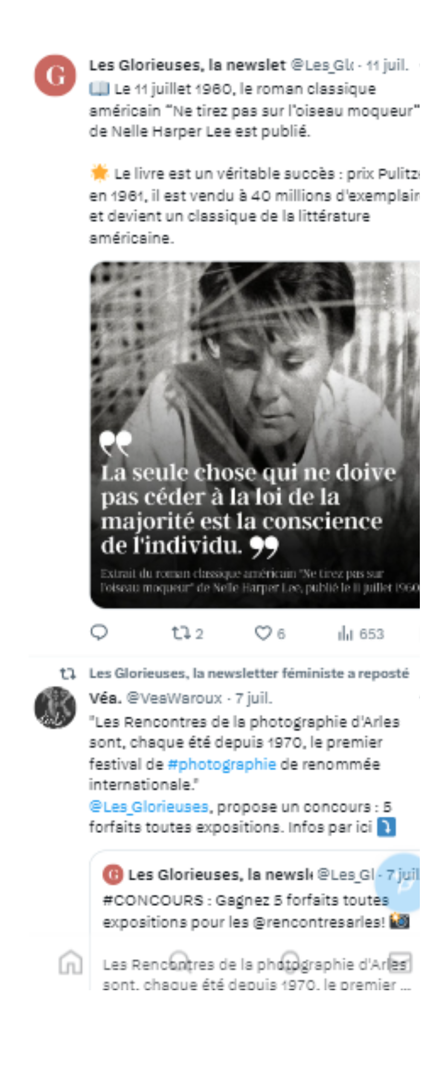
Task: Tap the floating compose post button
Action: [401, 883]
